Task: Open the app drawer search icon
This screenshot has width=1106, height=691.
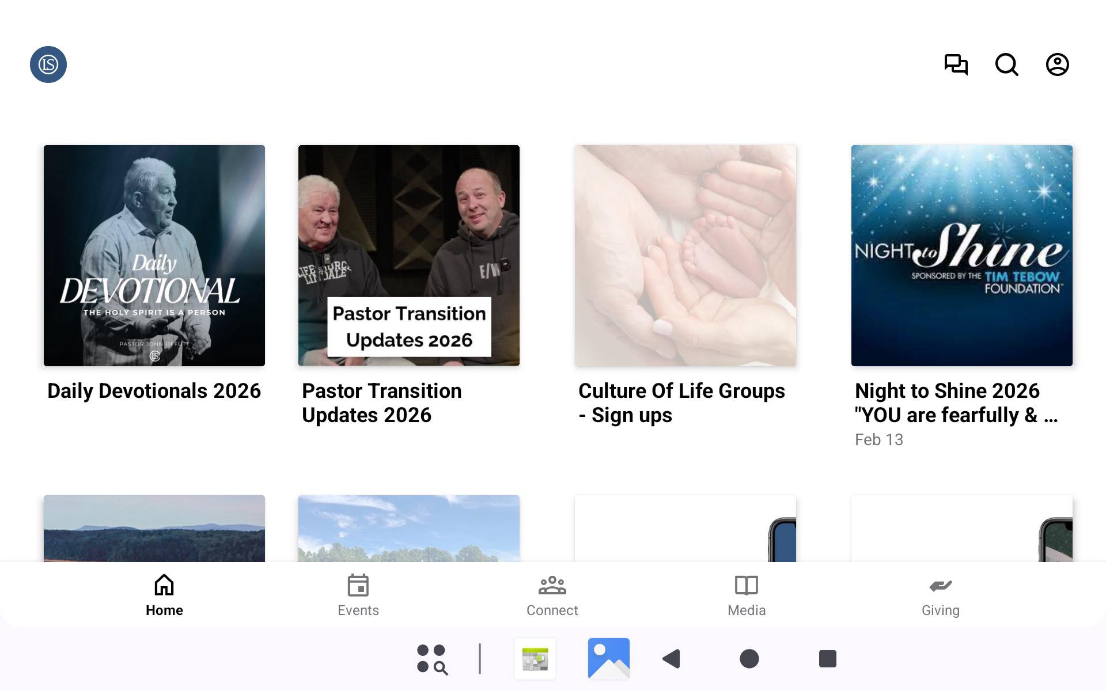Action: [x=432, y=659]
